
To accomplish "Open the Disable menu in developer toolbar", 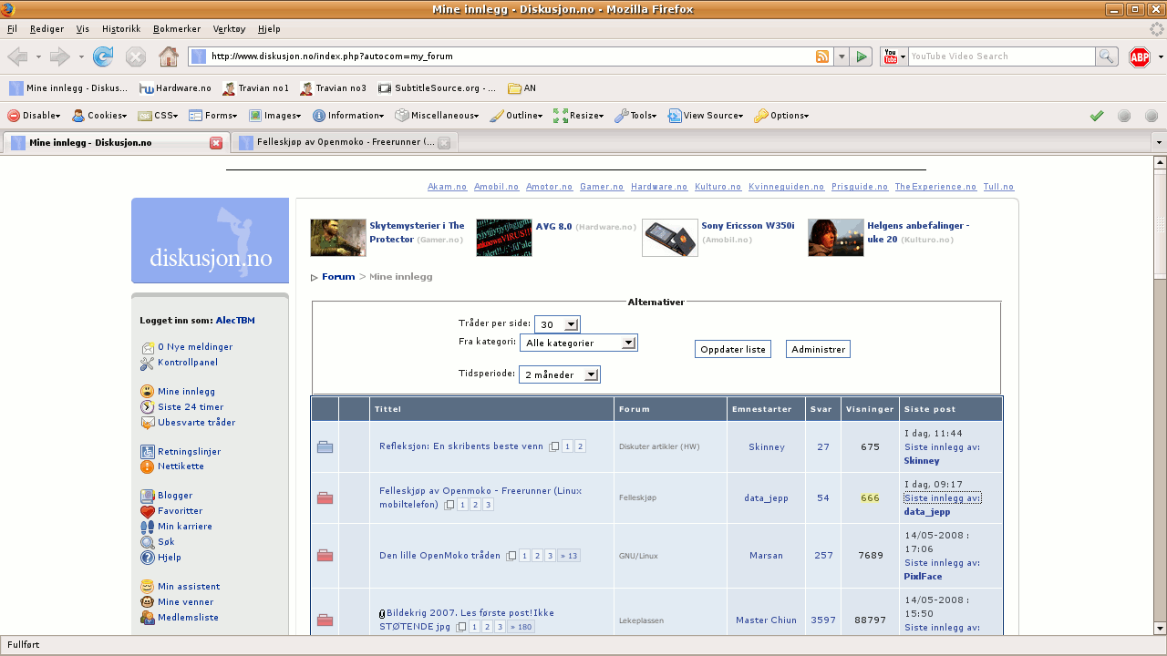I will (x=35, y=116).
